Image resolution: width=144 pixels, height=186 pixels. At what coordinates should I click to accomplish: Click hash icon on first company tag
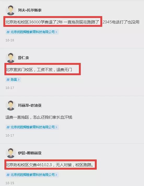pos(8,32)
